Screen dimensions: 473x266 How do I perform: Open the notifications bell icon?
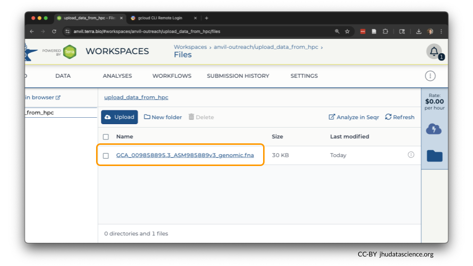[434, 52]
